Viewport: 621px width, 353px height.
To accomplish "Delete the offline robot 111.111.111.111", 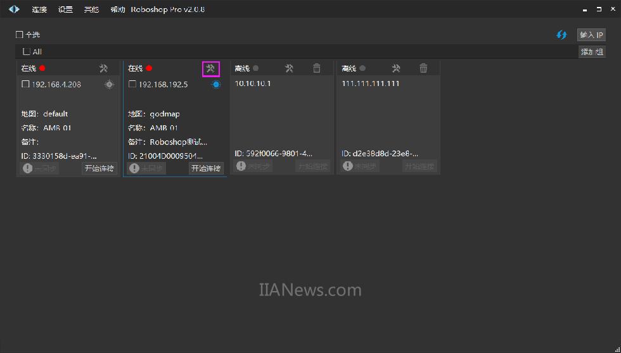I will 423,68.
